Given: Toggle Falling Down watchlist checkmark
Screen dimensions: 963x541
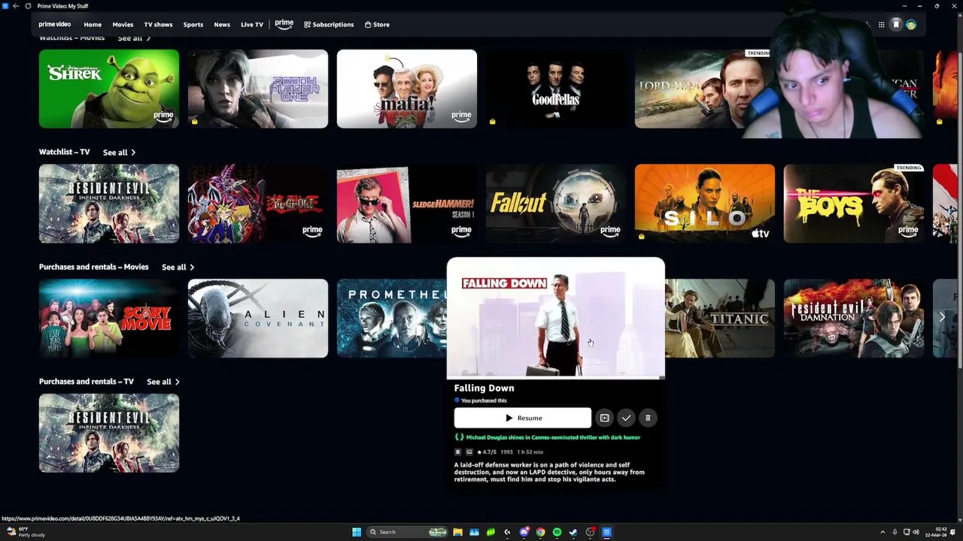Looking at the screenshot, I should [x=626, y=418].
